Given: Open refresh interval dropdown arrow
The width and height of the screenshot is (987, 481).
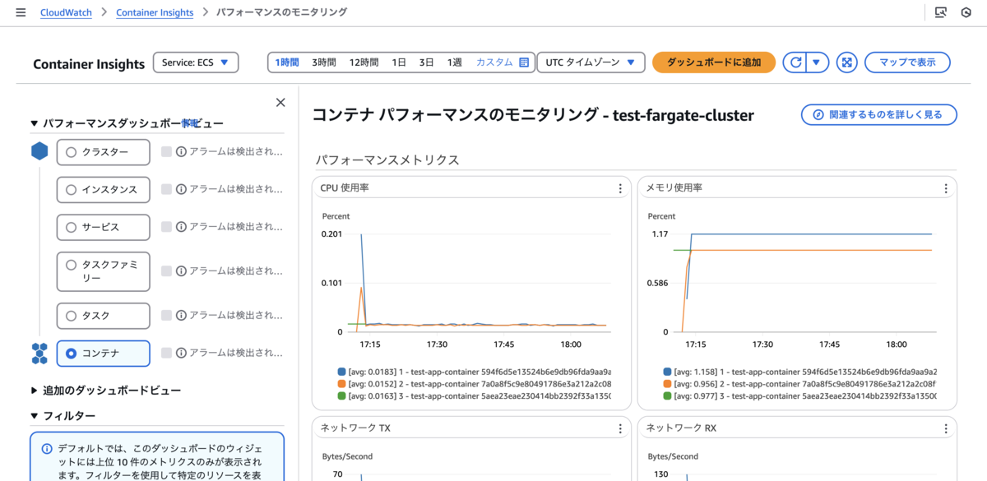Looking at the screenshot, I should pos(817,62).
